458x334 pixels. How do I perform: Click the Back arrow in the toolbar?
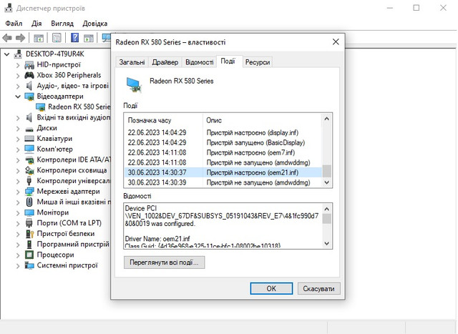[7, 38]
